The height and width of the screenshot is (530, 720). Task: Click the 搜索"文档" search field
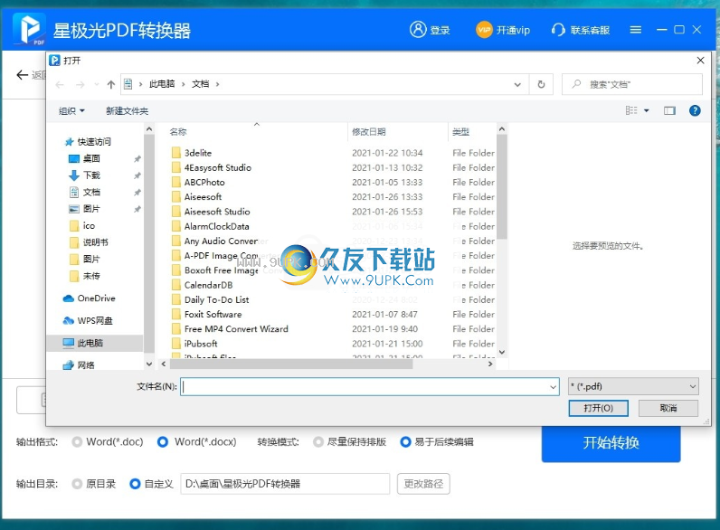632,84
